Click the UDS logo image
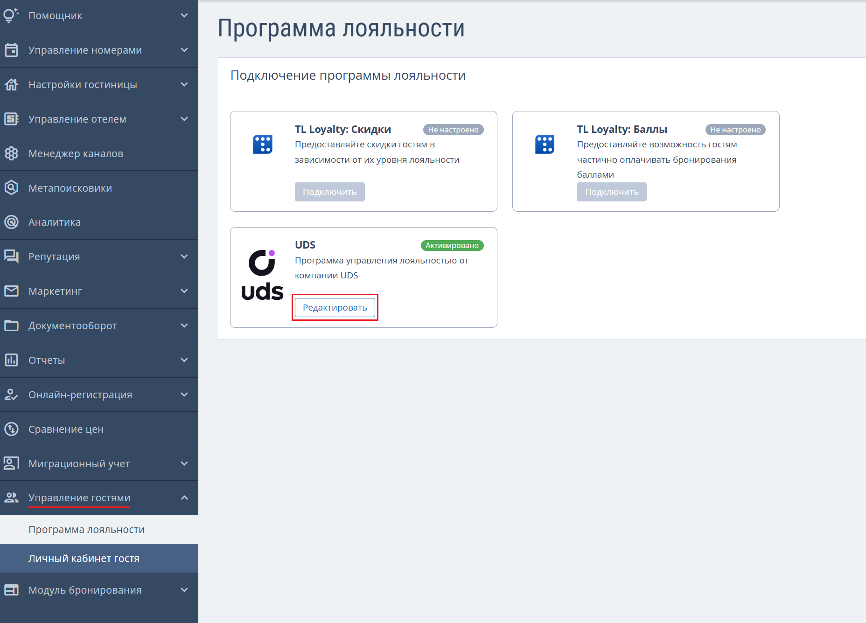Viewport: 866px width, 623px height. click(x=262, y=275)
